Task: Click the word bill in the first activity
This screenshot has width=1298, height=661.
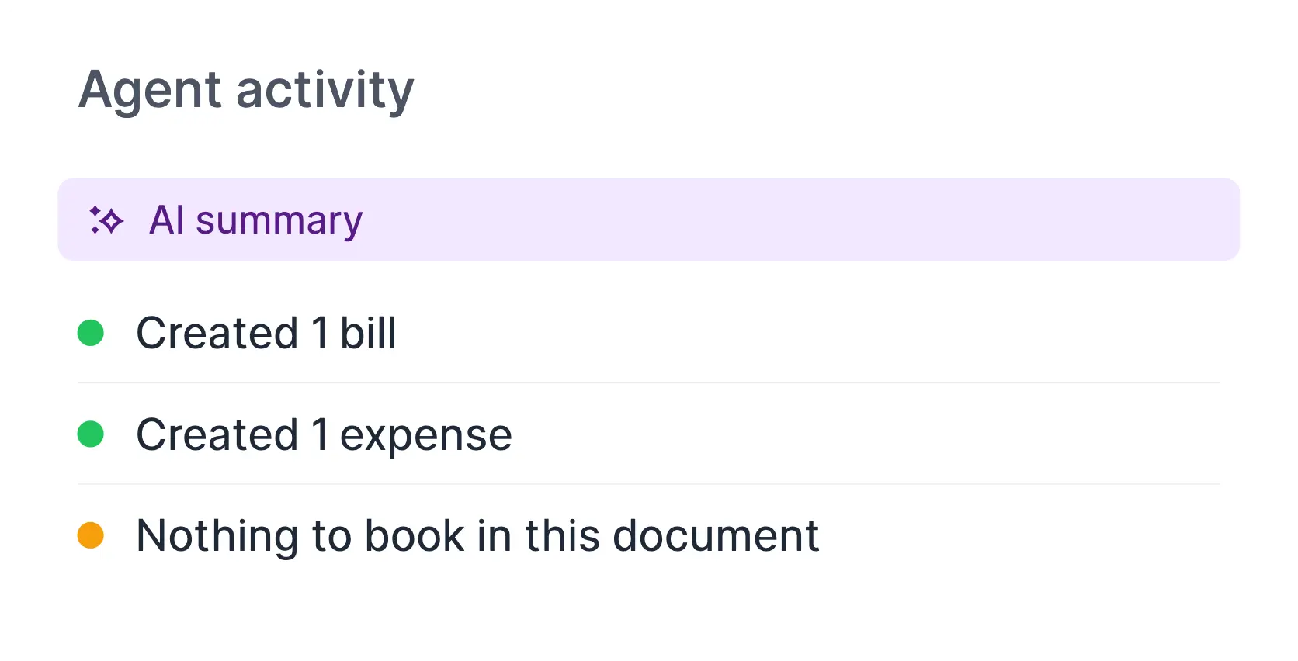Action: click(x=368, y=333)
